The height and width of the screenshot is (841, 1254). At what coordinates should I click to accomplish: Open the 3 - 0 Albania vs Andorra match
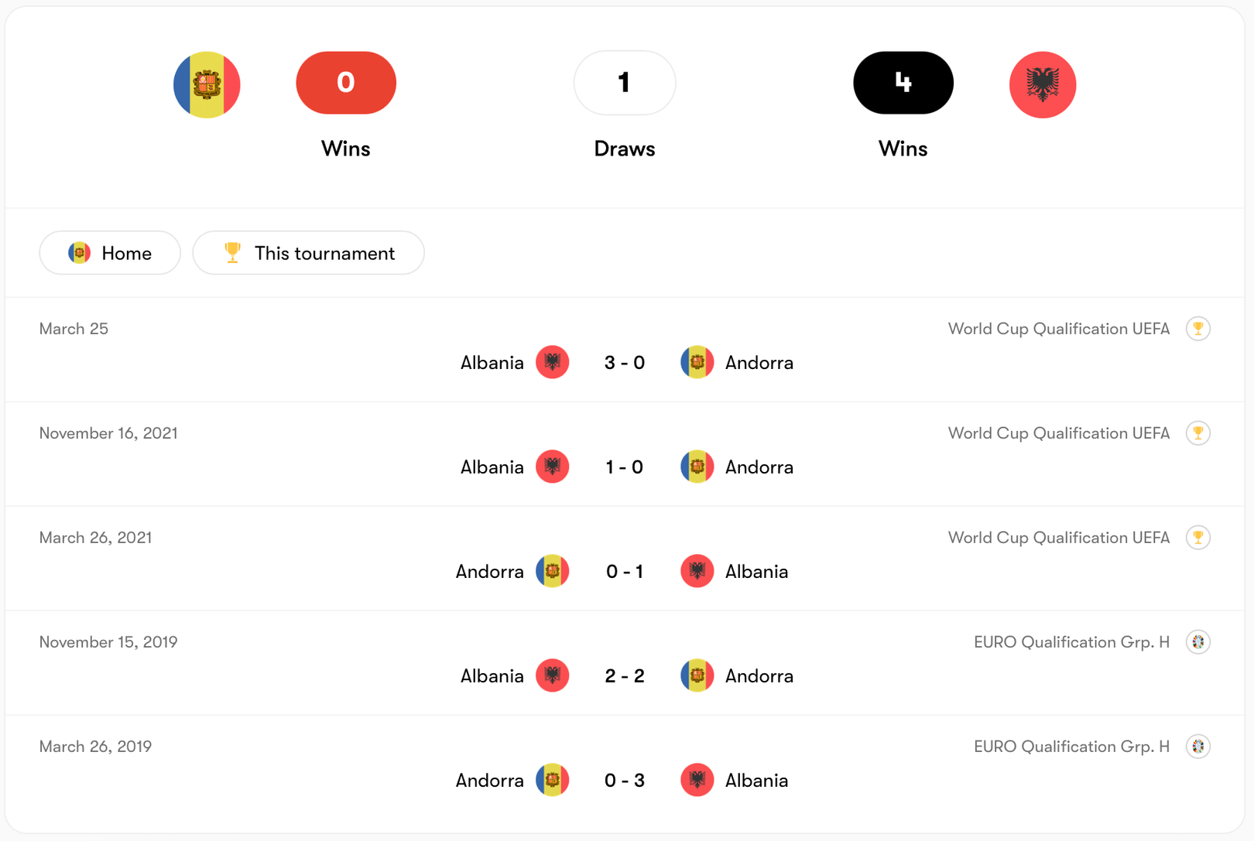pyautogui.click(x=625, y=363)
